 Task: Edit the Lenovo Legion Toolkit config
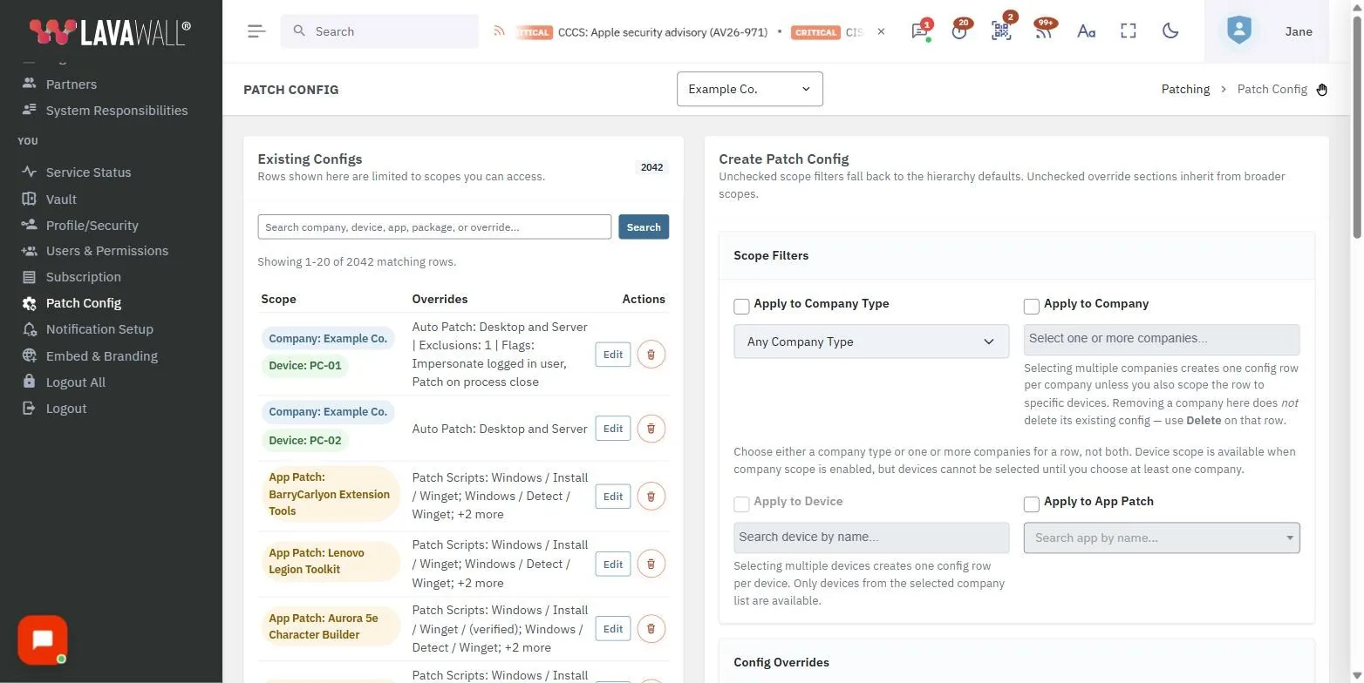coord(613,564)
